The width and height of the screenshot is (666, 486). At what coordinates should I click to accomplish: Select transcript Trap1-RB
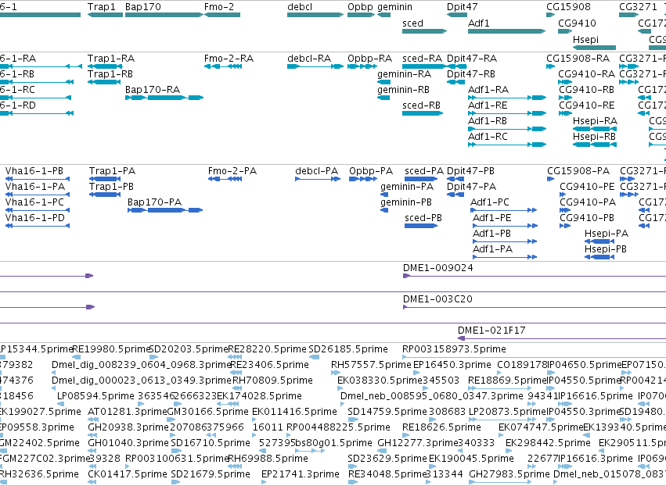click(110, 74)
